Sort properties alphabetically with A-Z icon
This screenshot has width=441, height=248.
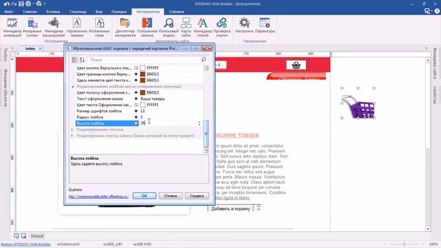[x=82, y=60]
